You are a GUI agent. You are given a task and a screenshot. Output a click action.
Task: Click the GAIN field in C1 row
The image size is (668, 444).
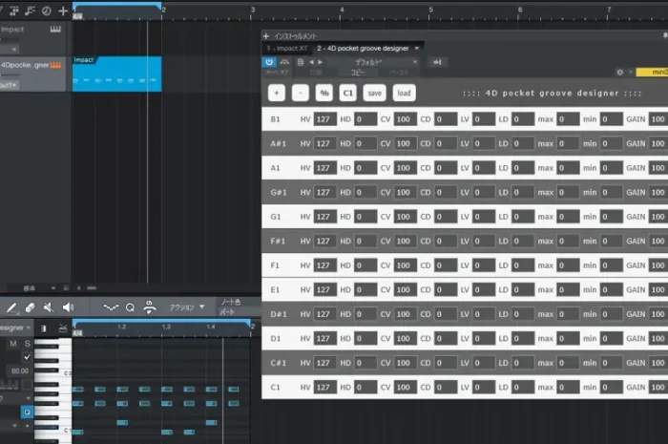click(x=658, y=388)
